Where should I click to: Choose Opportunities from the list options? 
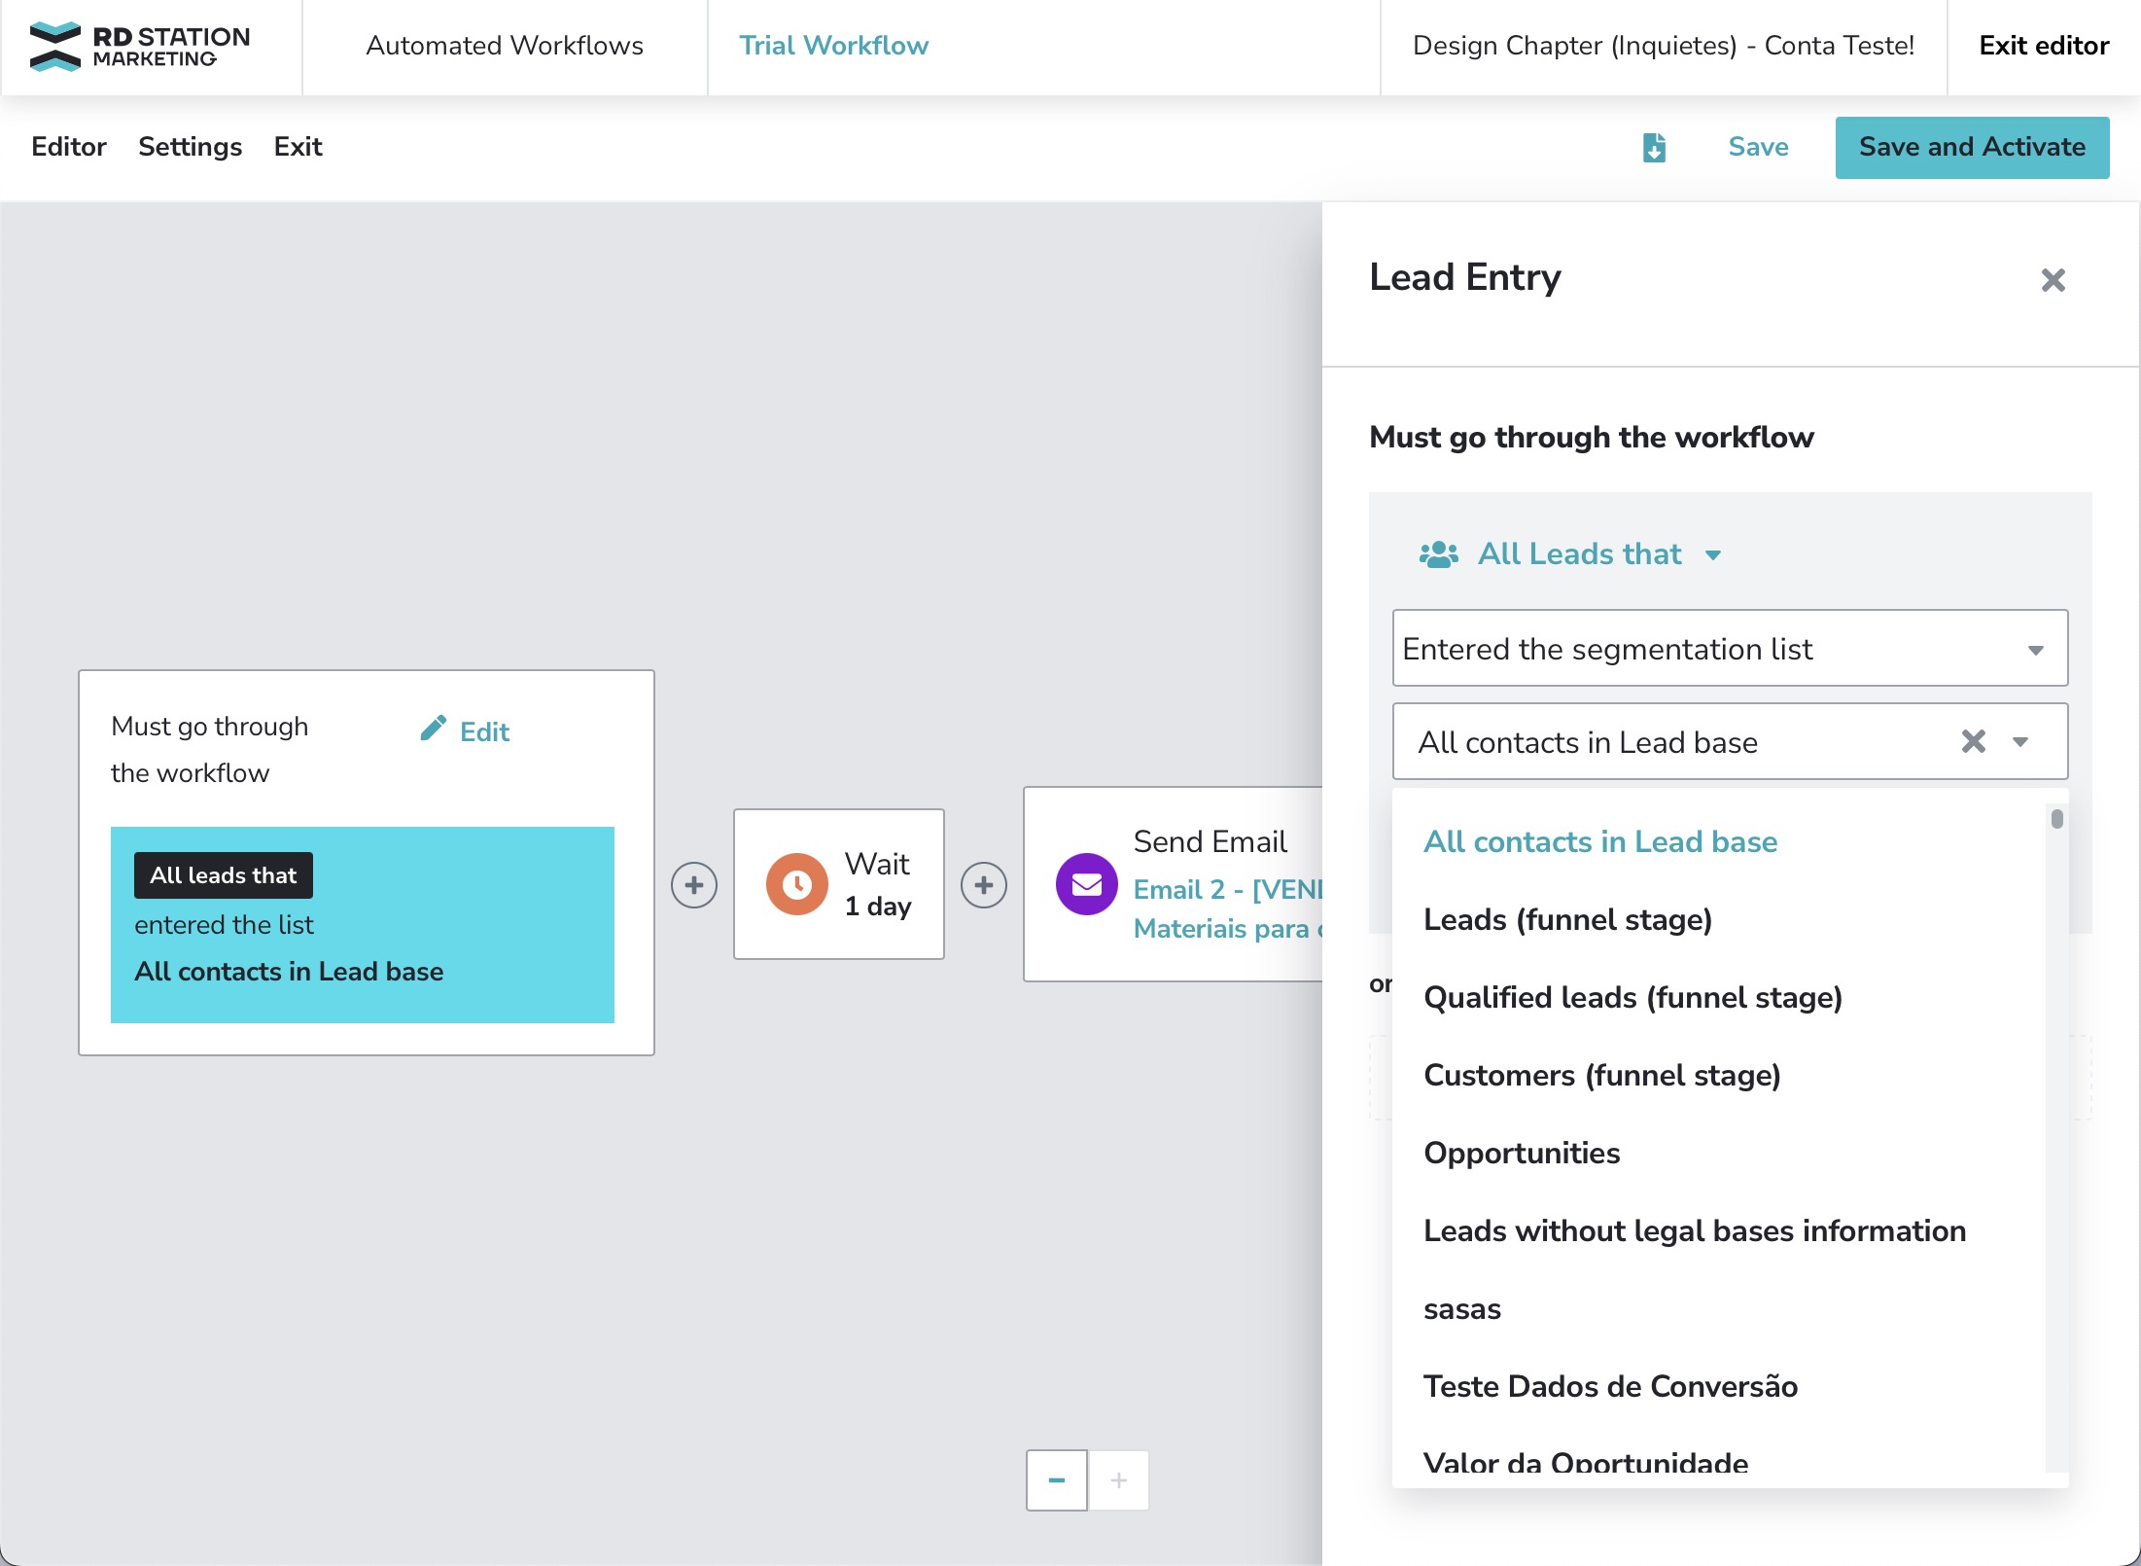click(x=1522, y=1153)
